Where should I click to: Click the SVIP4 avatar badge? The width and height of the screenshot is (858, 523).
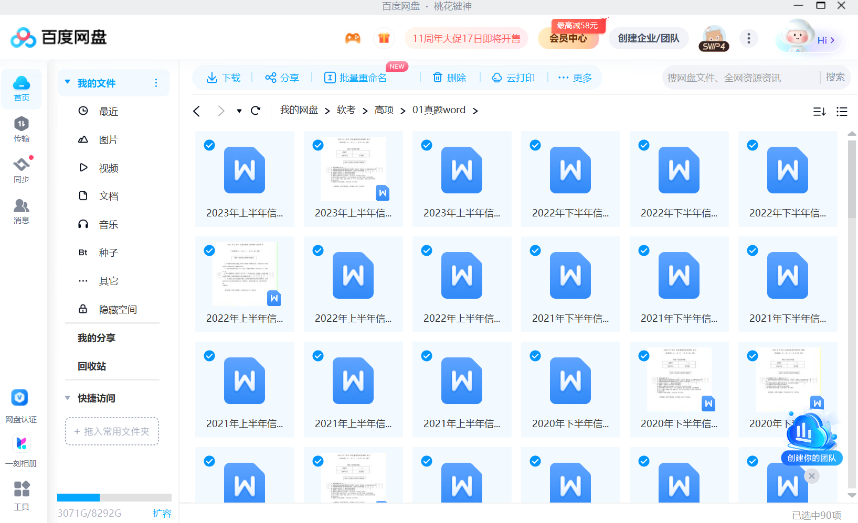714,39
